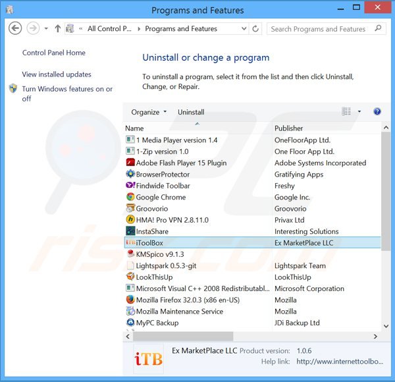
Task: Select Microsoft Visual C++ 2008 icon
Action: 130,288
